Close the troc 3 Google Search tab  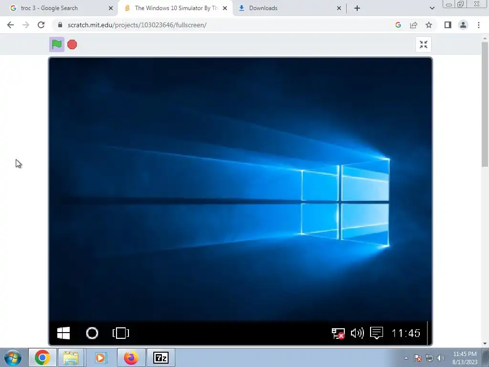111,8
